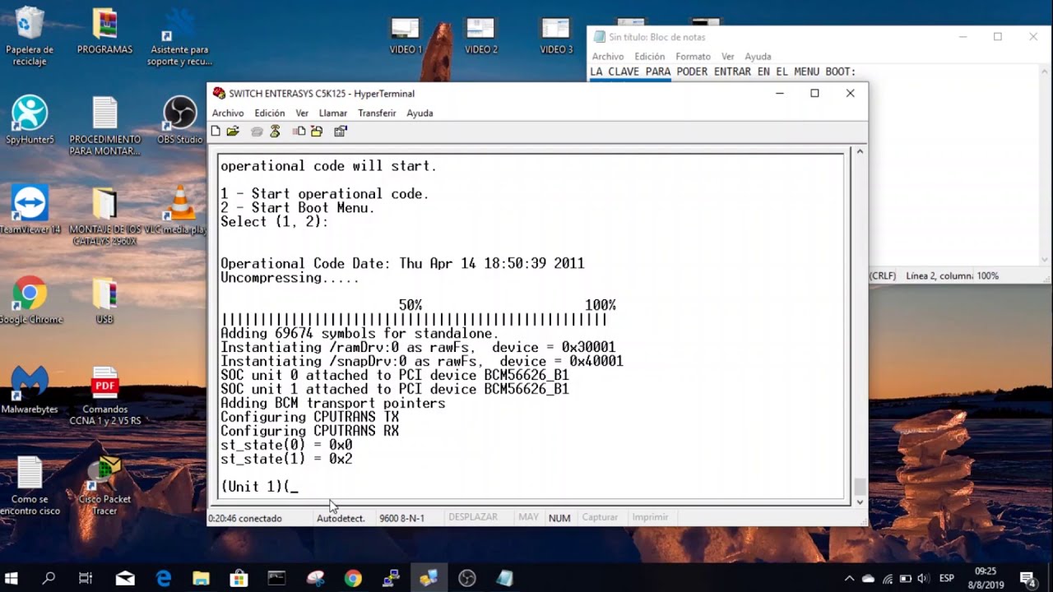Click the connected time in status bar
This screenshot has height=592, width=1053.
tap(245, 518)
